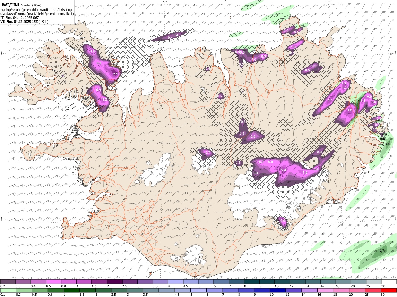Screen dimensions: 397x297
Task: Click lower legend swatch between 0.8 and 1
Action: (x=56, y=290)
